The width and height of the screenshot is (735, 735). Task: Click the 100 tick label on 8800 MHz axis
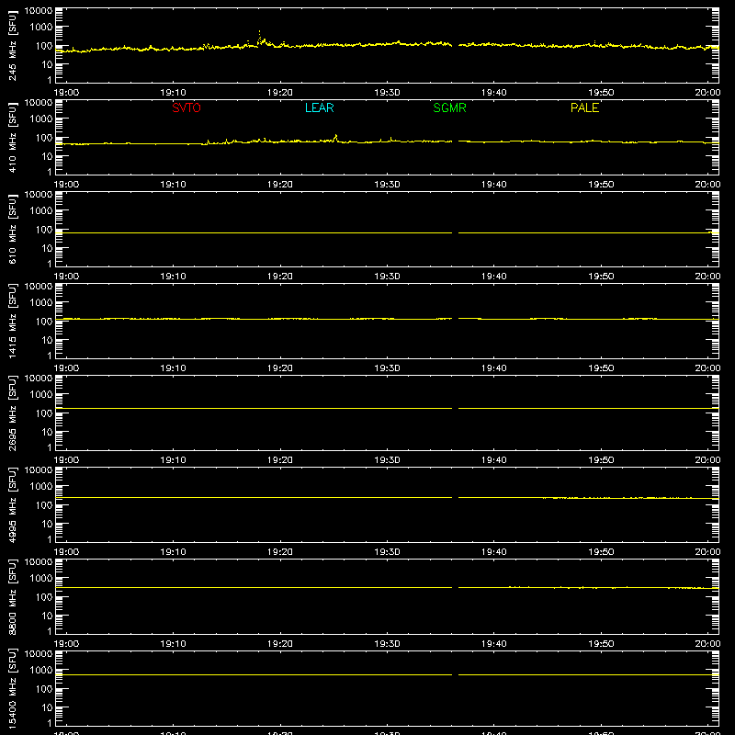click(44, 596)
